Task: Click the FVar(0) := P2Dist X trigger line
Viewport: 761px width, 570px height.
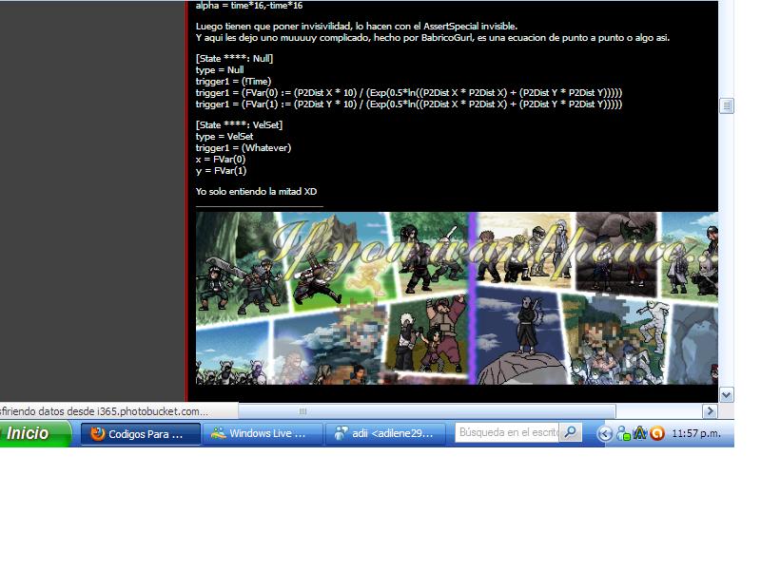Action: [x=409, y=92]
